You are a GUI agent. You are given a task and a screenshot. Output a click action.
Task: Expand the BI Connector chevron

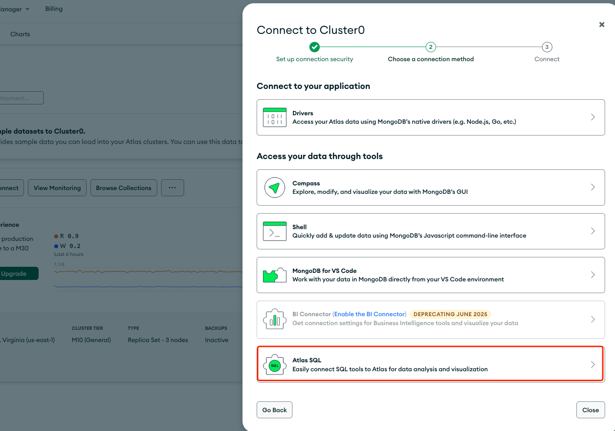593,319
